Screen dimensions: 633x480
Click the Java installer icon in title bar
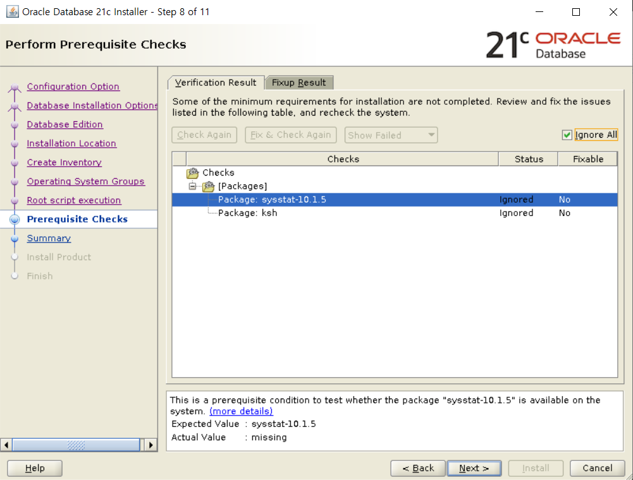pyautogui.click(x=12, y=12)
